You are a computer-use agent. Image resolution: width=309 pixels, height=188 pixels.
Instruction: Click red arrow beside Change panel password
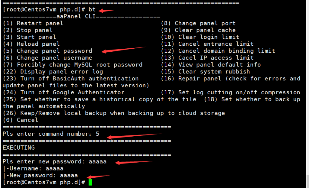click(x=124, y=50)
